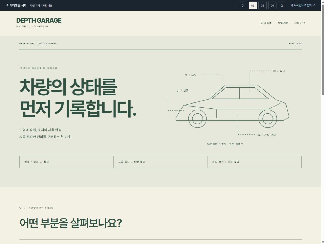Screen dimensions: 325x244
Task: Click the '02 / 유리' diagram label
Action: click(x=191, y=75)
